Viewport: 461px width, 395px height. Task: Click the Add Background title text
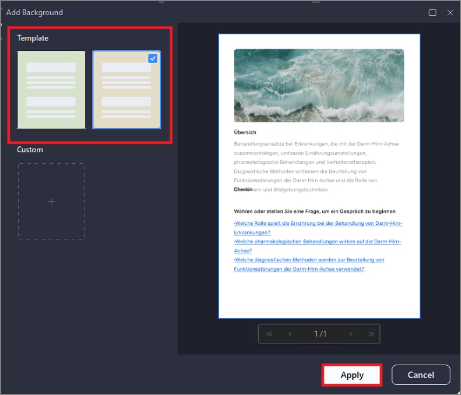pyautogui.click(x=35, y=12)
